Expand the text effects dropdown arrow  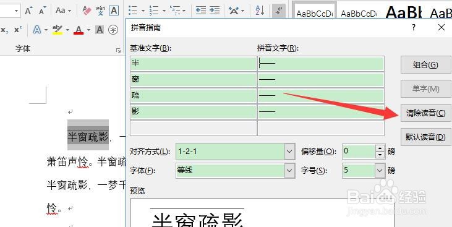pyautogui.click(x=46, y=30)
